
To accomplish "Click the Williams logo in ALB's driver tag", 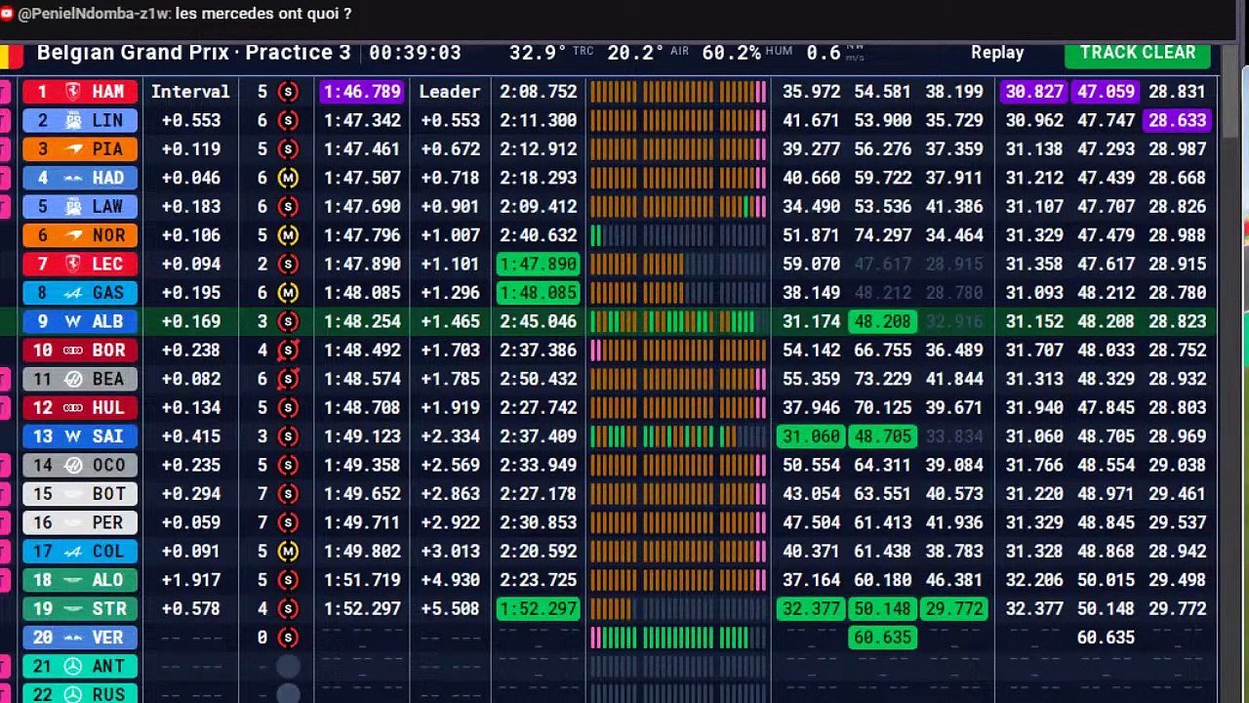I will tap(72, 321).
